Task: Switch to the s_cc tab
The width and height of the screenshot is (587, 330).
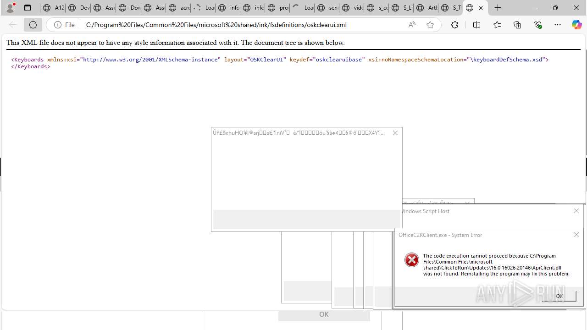Action: click(376, 8)
